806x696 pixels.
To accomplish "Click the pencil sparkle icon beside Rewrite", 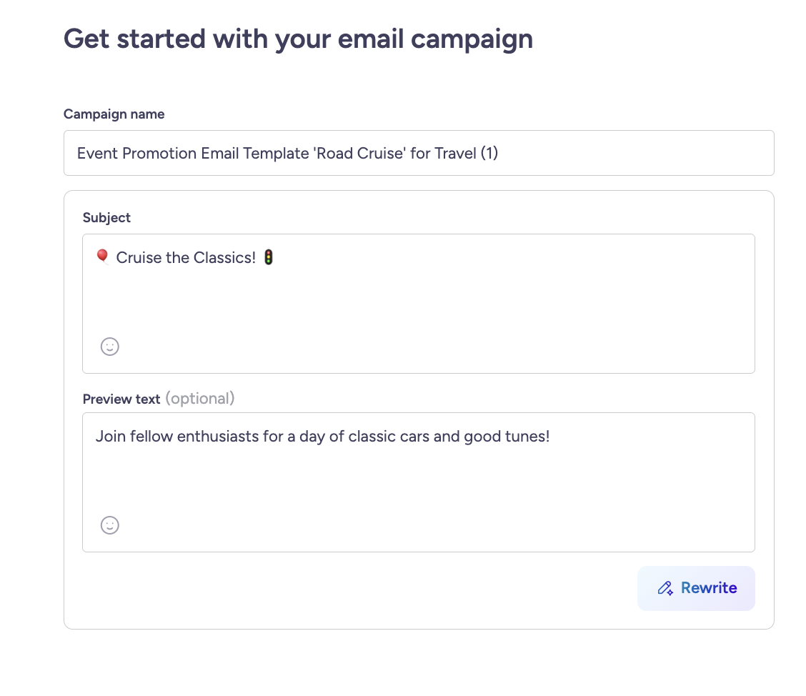I will [665, 588].
